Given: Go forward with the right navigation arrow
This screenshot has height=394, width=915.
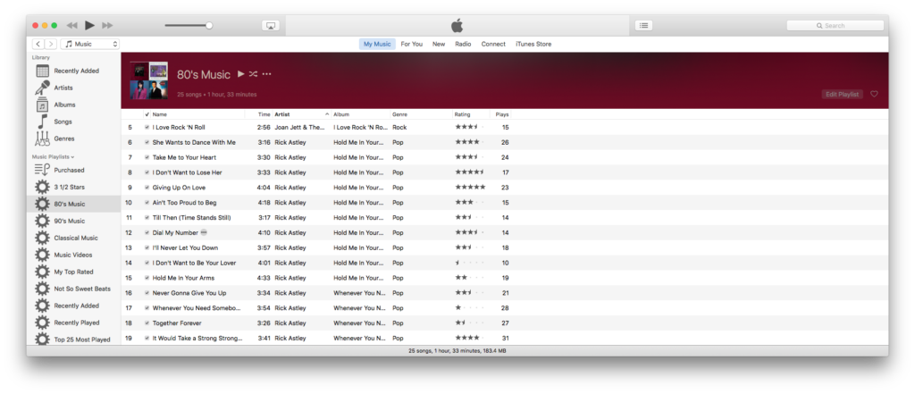Looking at the screenshot, I should click(x=51, y=44).
